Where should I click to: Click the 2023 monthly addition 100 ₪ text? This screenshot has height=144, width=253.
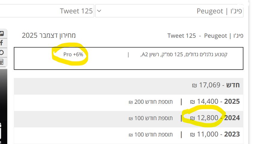pos(151,135)
